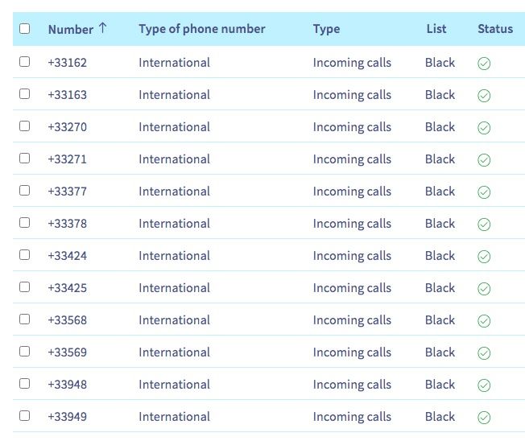
Task: Click the green status icon in the +33424 row
Action: click(x=484, y=257)
